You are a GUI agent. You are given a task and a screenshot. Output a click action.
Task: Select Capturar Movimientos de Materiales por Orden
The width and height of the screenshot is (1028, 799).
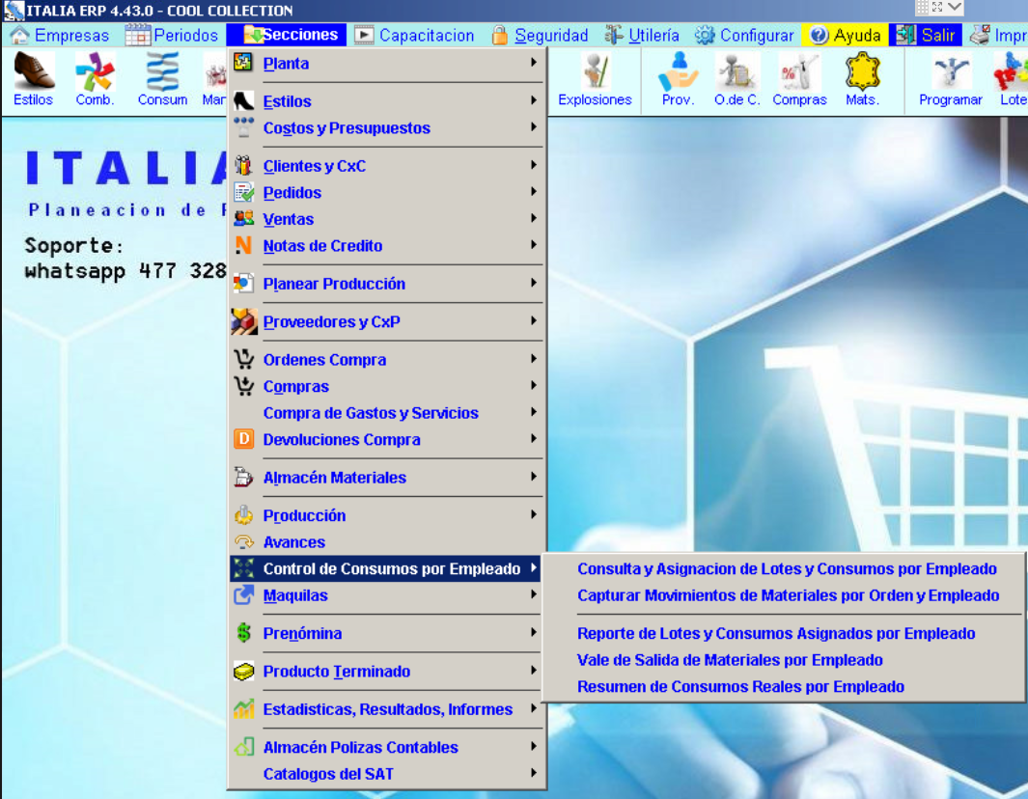788,595
